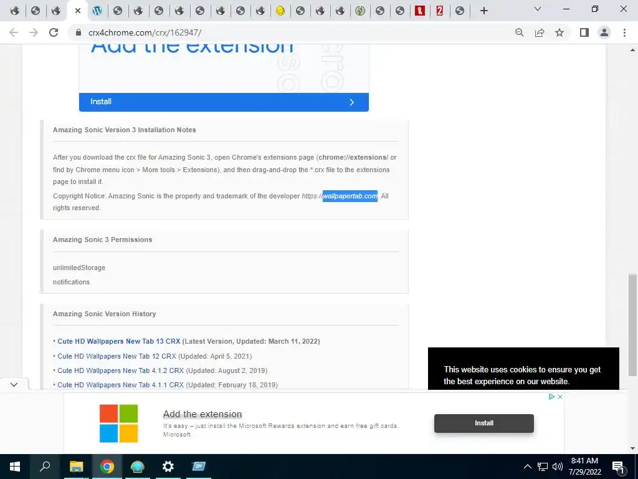
Task: Open Cute HD Wallpapers New Tab 12 CRX
Action: (x=117, y=356)
